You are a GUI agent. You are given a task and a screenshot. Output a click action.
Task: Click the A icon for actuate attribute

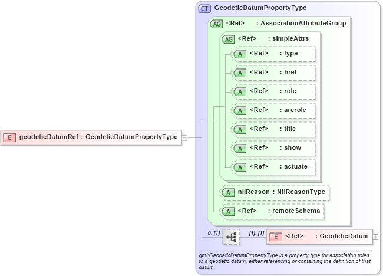point(240,167)
